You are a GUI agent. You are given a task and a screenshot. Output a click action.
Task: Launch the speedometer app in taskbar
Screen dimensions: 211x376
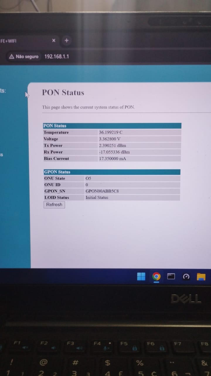[186, 277]
